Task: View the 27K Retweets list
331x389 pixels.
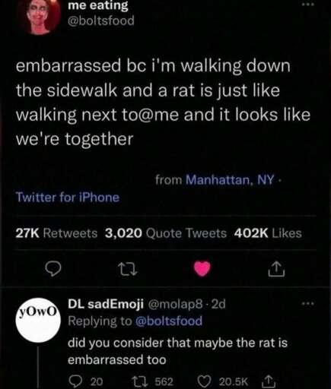Action: coord(56,233)
